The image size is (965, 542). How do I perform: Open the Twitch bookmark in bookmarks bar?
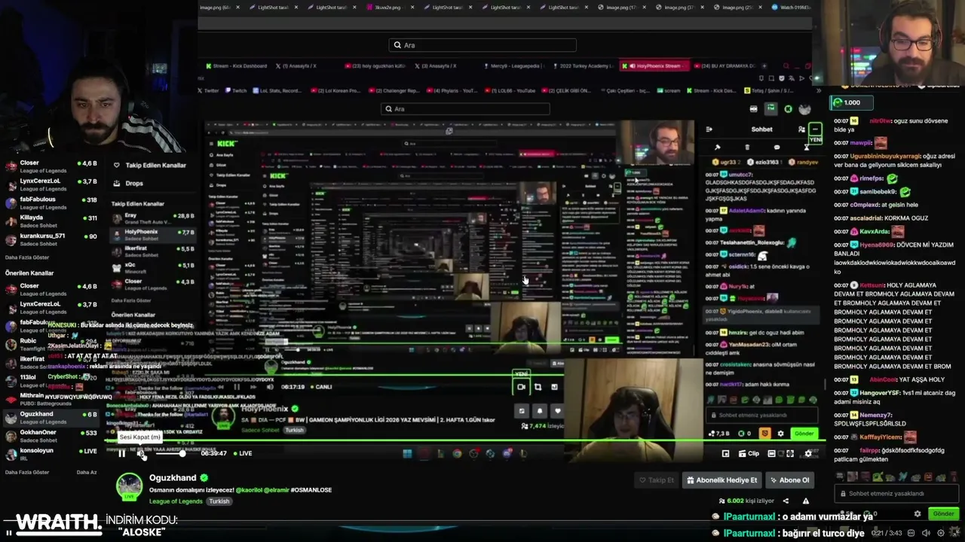(235, 90)
